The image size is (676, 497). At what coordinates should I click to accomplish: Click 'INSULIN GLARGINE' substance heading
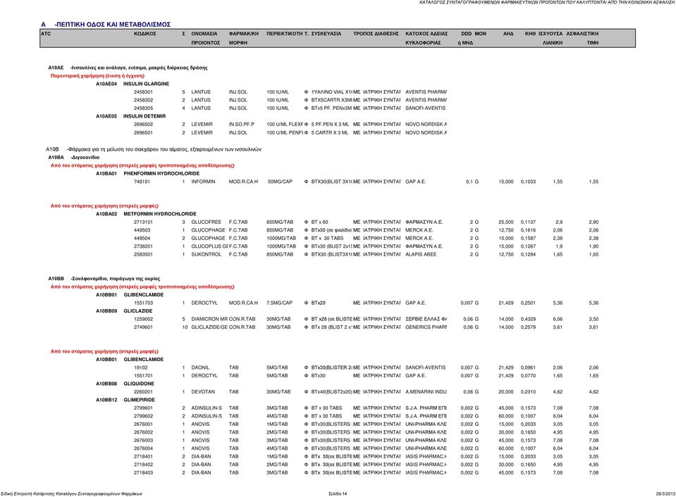(146, 84)
